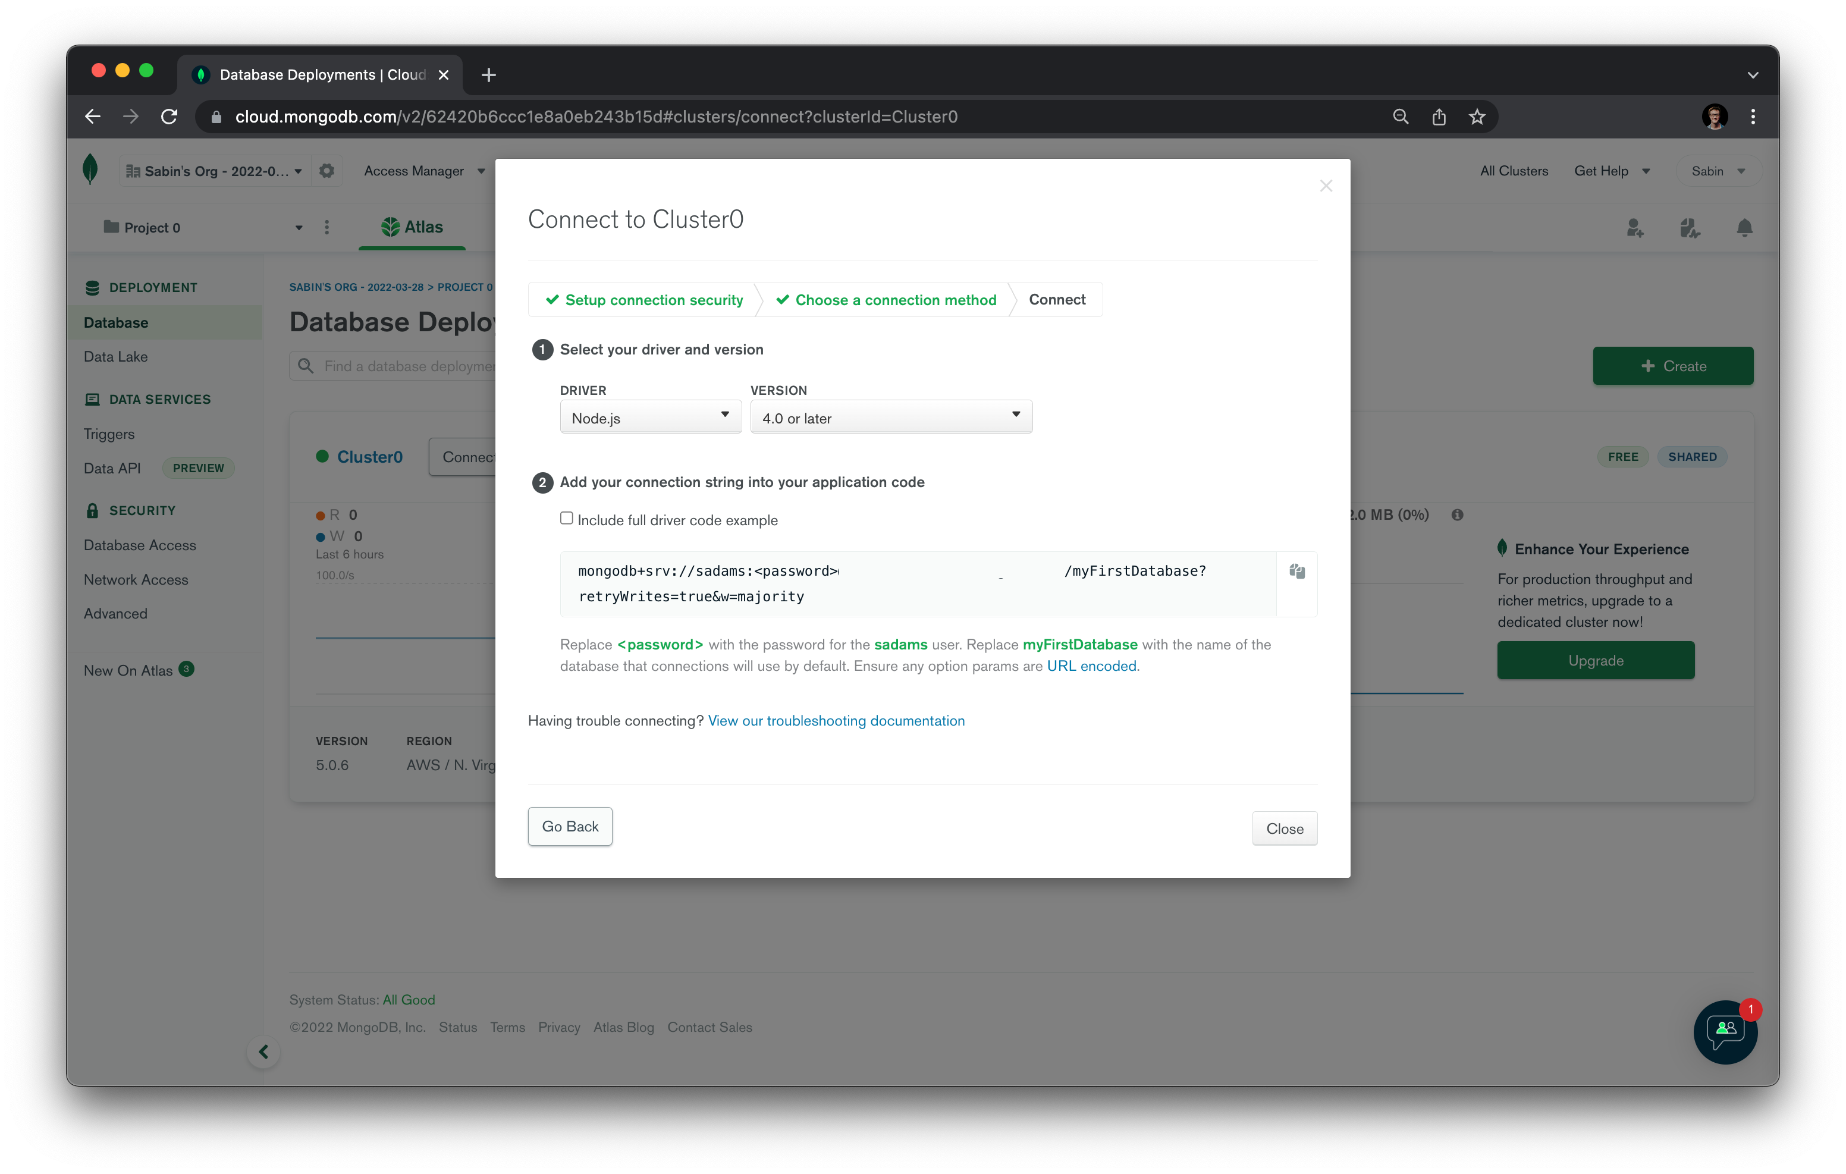Click the browser bookmark star icon
Viewport: 1846px width, 1174px height.
(x=1477, y=117)
